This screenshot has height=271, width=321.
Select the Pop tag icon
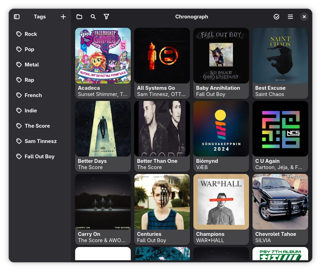pyautogui.click(x=19, y=49)
